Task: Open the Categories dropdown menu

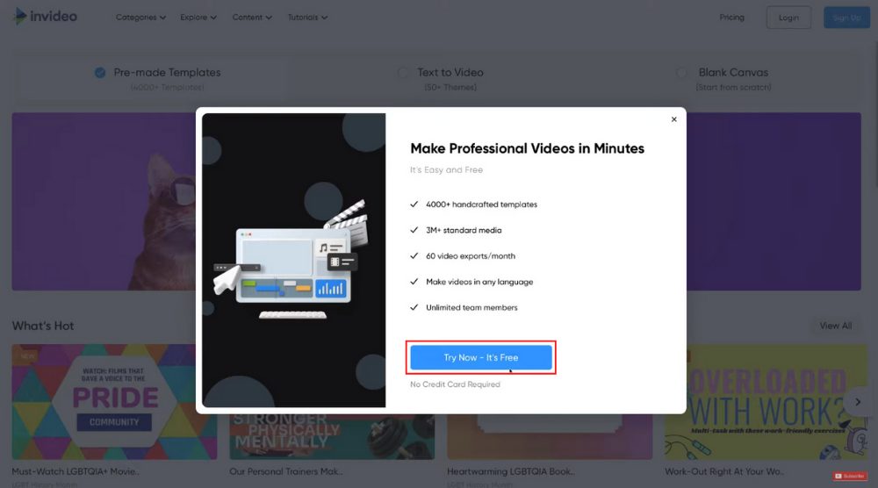Action: (x=140, y=18)
